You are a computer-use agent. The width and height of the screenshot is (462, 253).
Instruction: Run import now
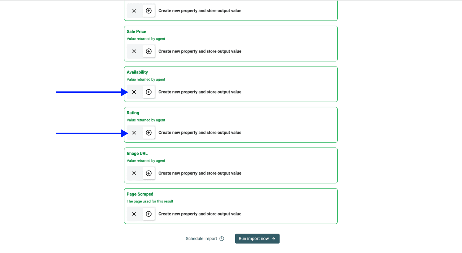tap(257, 239)
